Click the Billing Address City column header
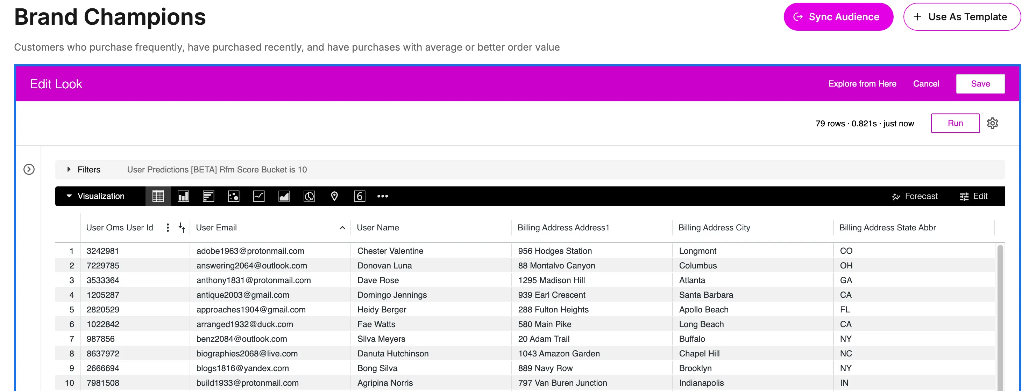 click(714, 227)
